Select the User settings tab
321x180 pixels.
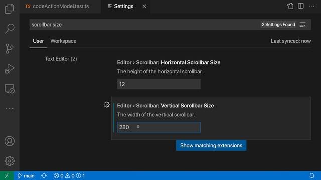38,41
